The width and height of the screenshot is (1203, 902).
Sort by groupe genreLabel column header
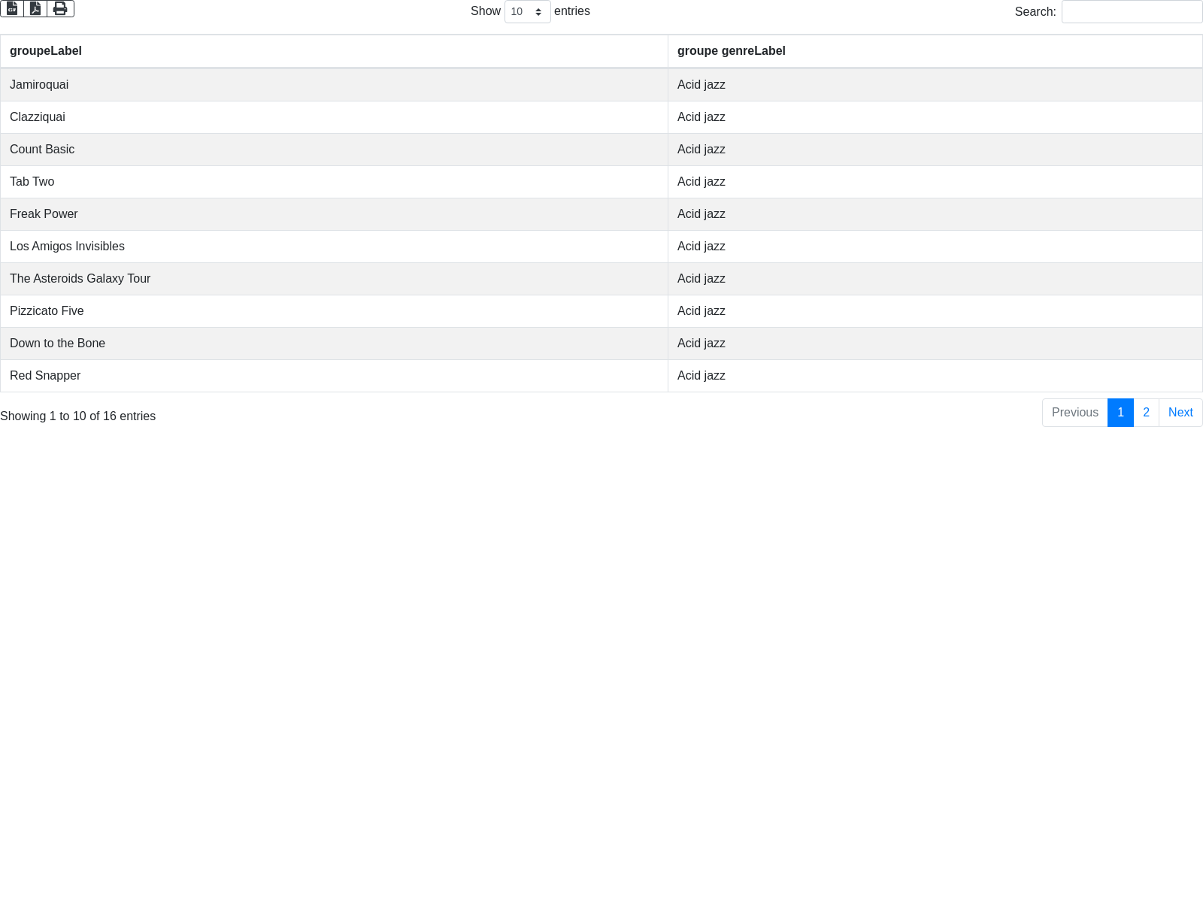pyautogui.click(x=731, y=51)
